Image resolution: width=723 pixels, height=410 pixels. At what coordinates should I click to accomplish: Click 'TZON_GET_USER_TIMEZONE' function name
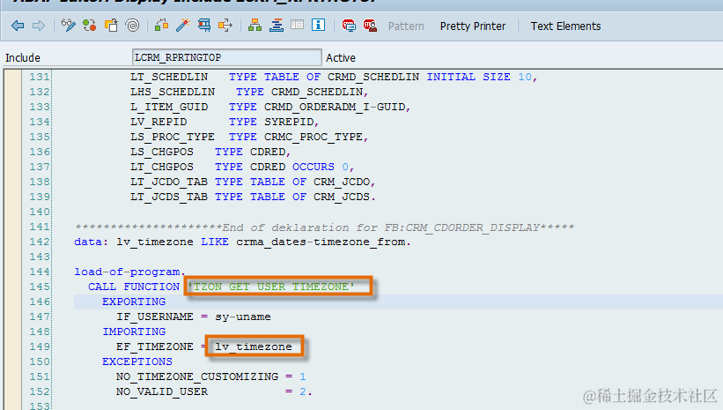click(271, 287)
